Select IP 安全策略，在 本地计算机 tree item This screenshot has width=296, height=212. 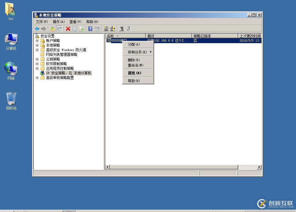[69, 73]
